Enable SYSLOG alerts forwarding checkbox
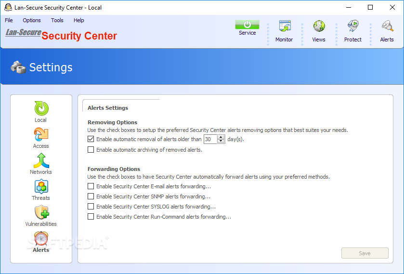Image resolution: width=404 pixels, height=274 pixels. [91, 207]
